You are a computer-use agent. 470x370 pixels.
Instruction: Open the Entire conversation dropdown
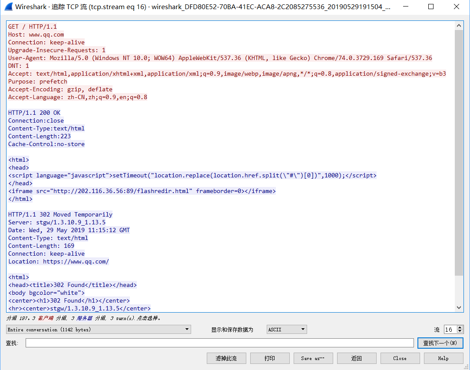[x=98, y=330]
